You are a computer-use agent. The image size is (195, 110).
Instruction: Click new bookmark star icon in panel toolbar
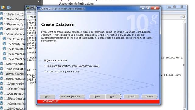(x=3, y=8)
